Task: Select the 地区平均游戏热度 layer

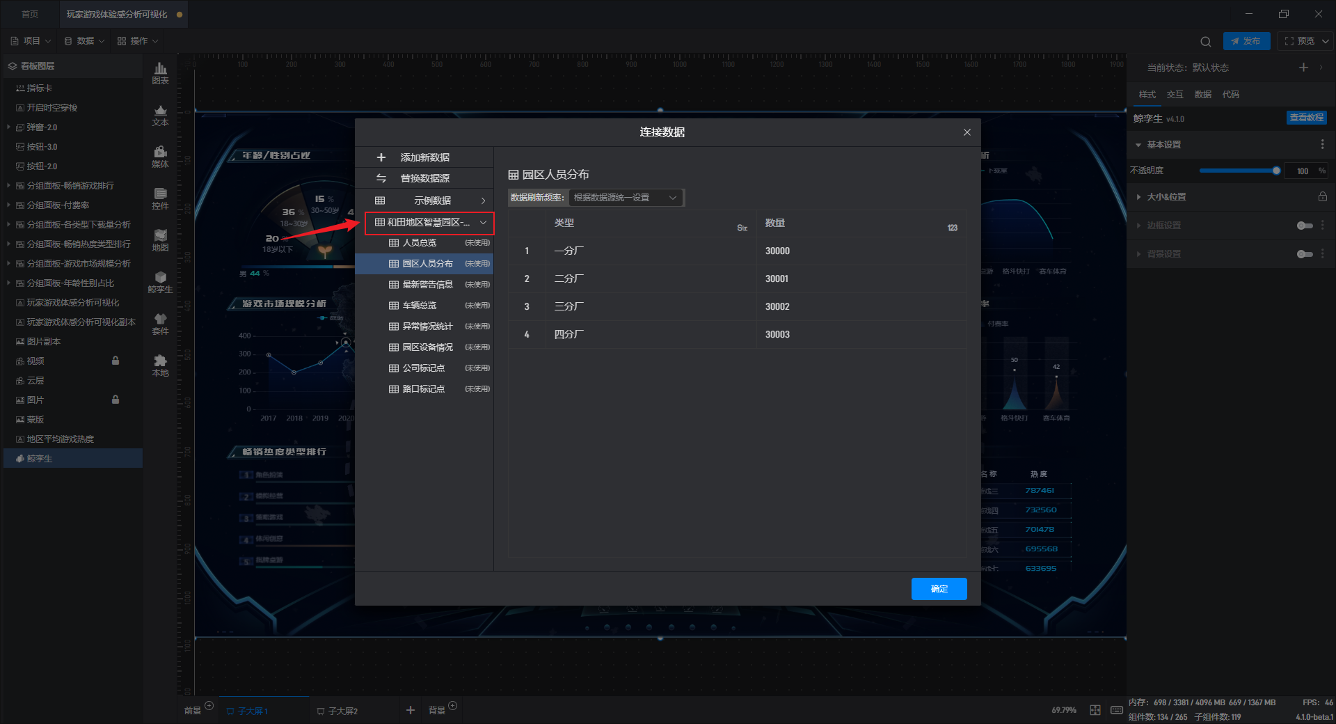Action: [73, 439]
